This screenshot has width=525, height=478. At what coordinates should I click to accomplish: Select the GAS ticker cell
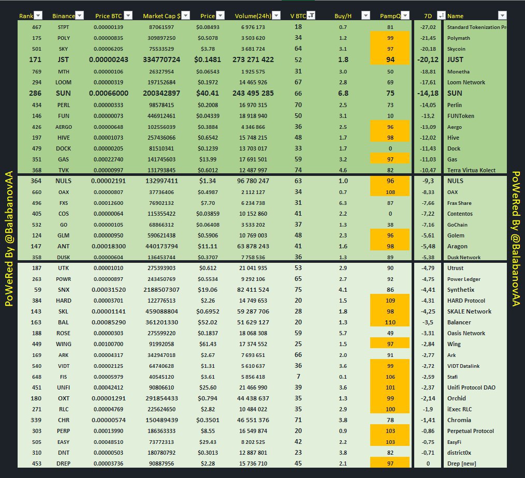63,159
